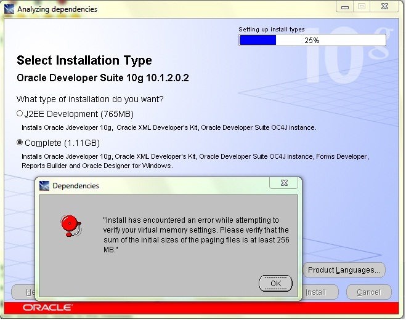Click the Select Installation Type heading
The width and height of the screenshot is (406, 320).
(x=84, y=60)
